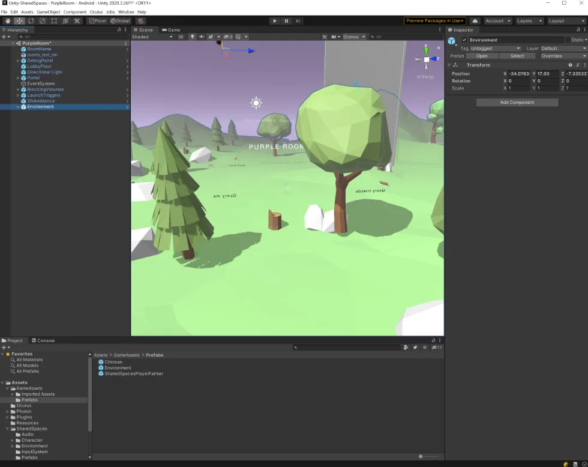Click the Play button
Screen dimensions: 588x467
coord(275,21)
